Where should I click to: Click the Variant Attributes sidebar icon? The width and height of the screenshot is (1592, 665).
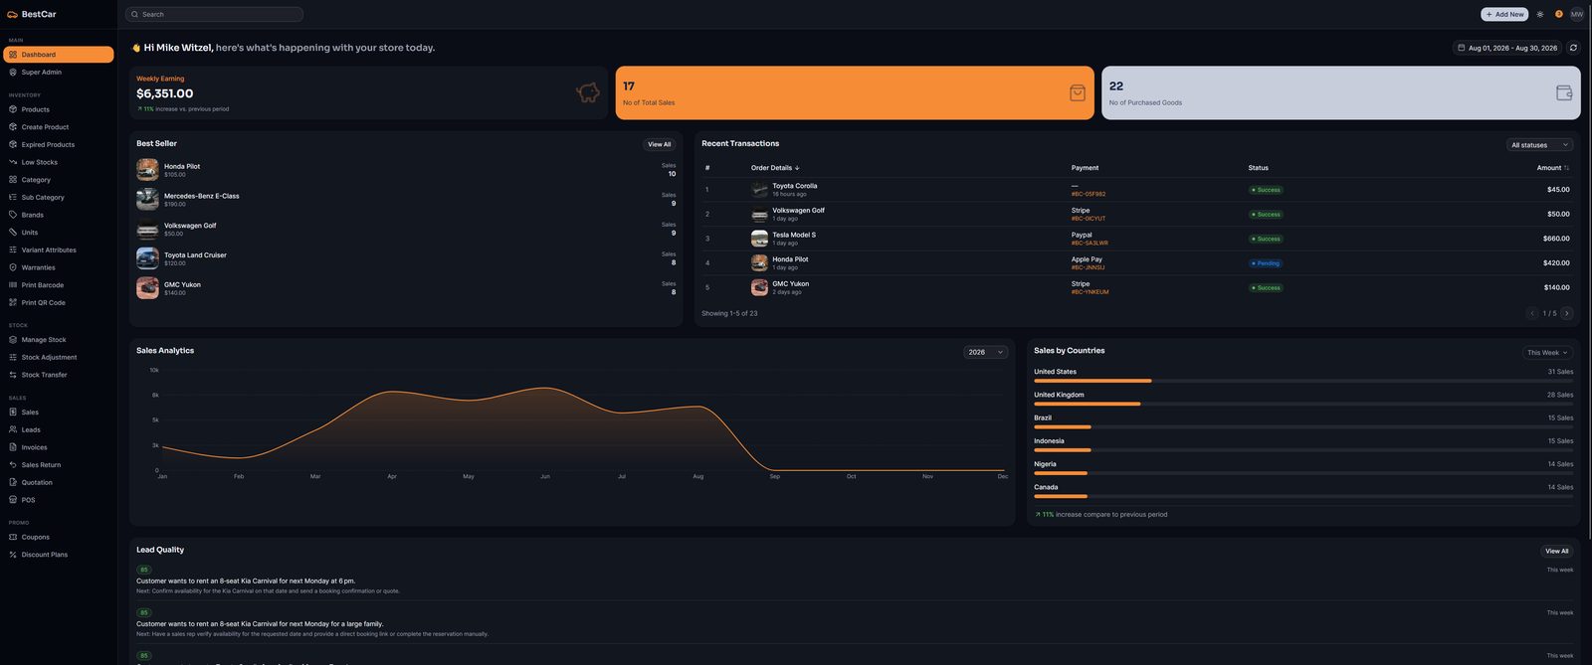(13, 249)
